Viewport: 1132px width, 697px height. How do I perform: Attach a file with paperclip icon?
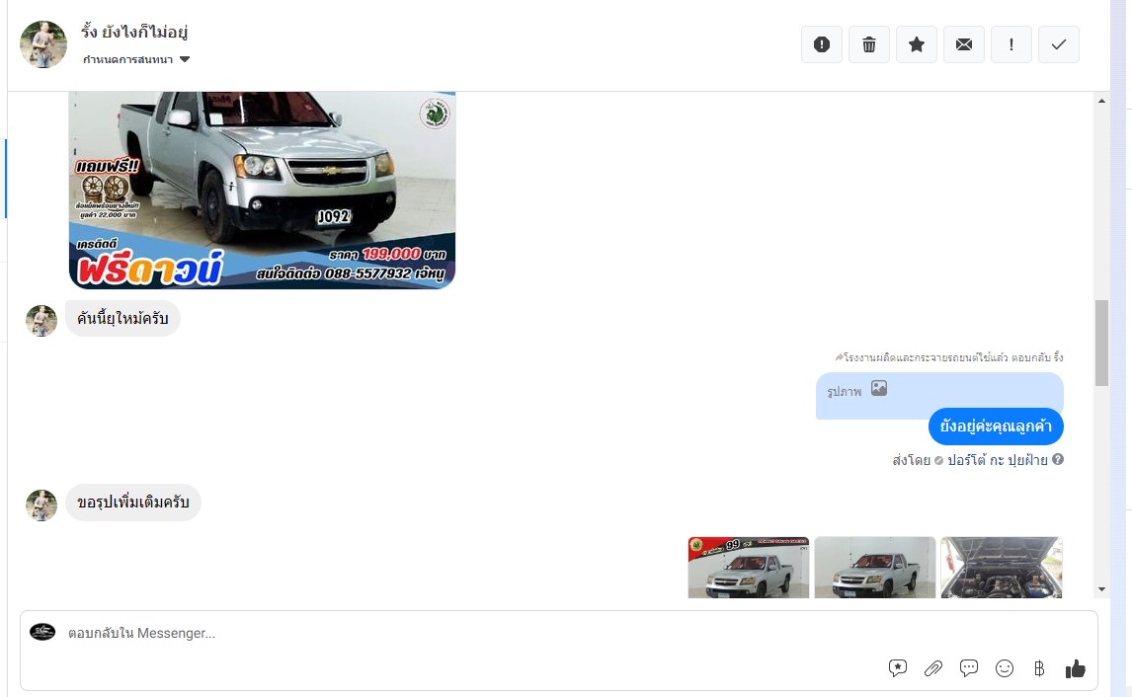click(933, 668)
